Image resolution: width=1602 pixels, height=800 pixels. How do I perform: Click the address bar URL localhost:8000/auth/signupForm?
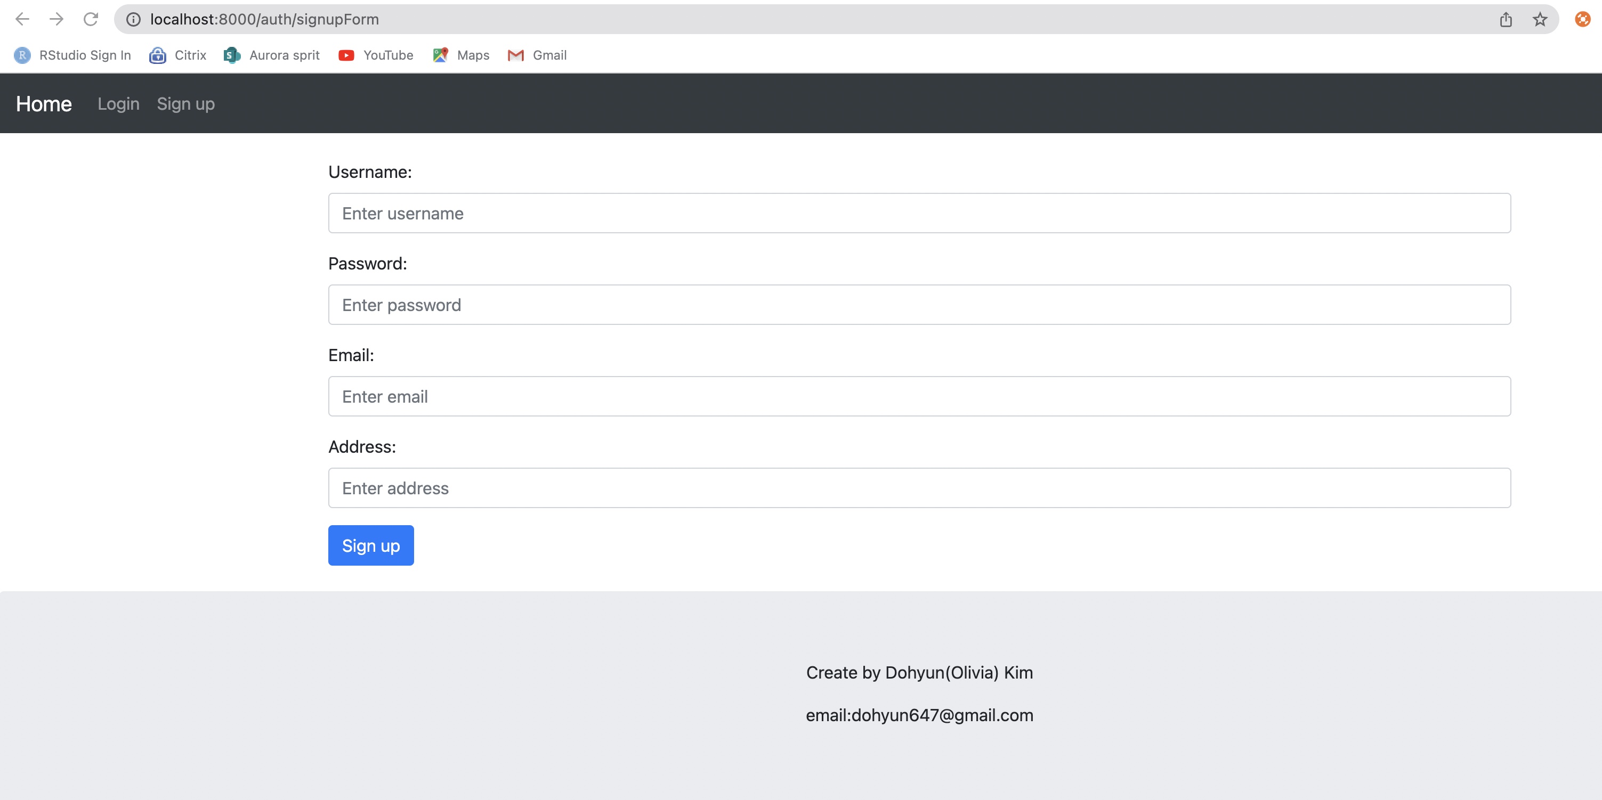click(x=264, y=19)
